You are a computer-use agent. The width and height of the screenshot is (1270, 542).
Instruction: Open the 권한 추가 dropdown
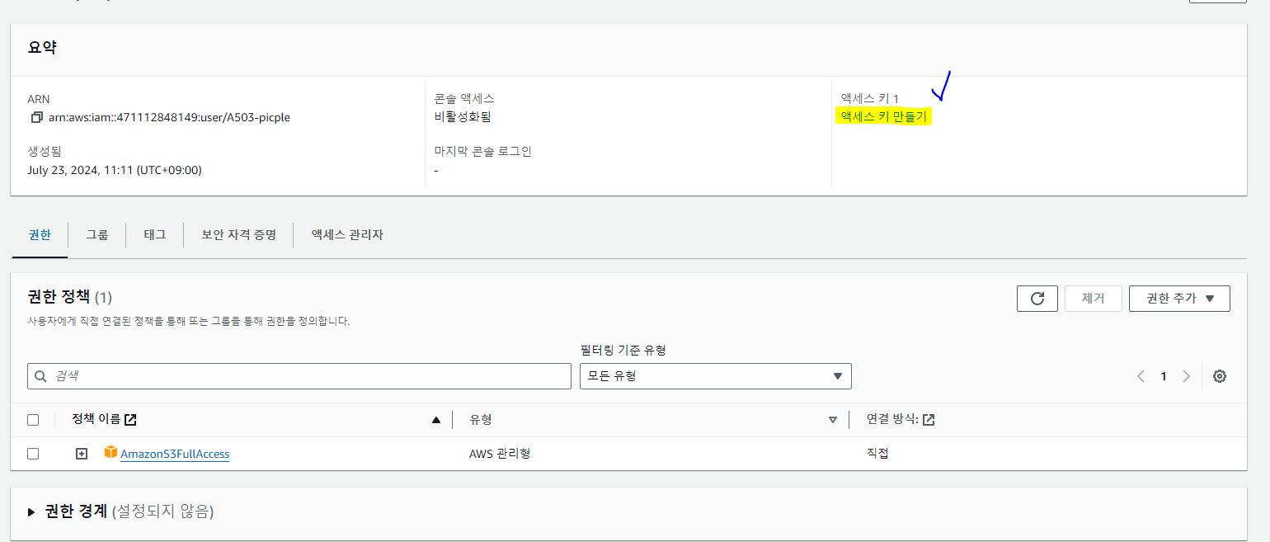(x=1179, y=298)
